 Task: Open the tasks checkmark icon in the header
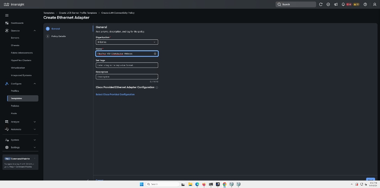click(328, 5)
